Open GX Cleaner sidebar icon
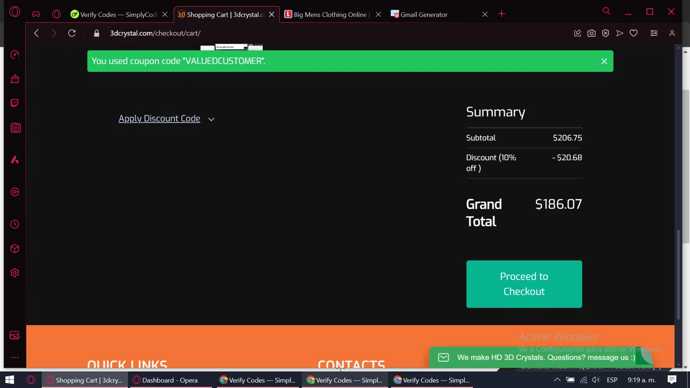Image resolution: width=690 pixels, height=388 pixels. click(x=15, y=79)
